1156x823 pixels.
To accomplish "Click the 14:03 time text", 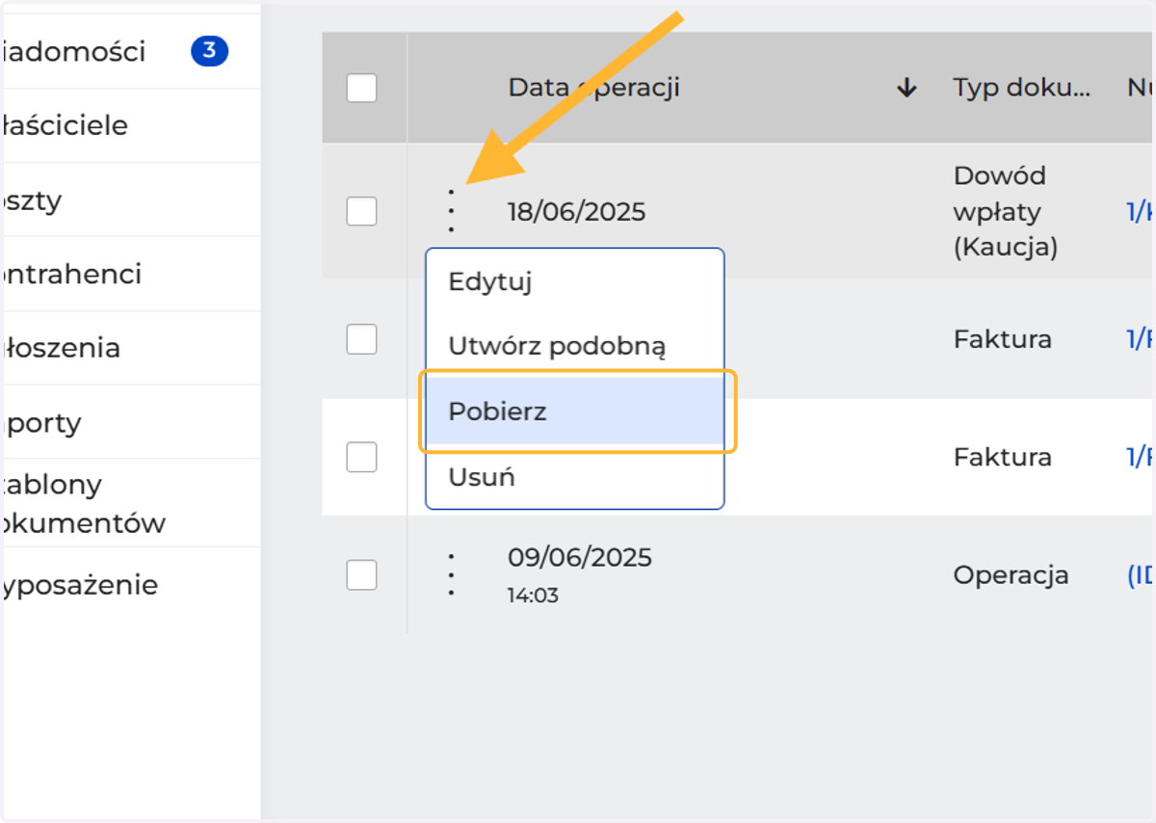I will point(533,596).
